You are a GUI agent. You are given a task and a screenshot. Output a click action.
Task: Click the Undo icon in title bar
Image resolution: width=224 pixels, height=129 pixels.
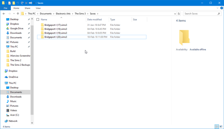pos(18,3)
